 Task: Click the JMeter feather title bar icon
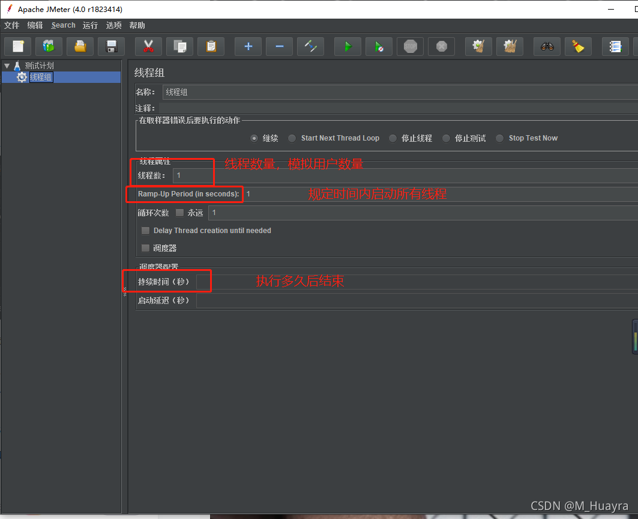click(10, 8)
